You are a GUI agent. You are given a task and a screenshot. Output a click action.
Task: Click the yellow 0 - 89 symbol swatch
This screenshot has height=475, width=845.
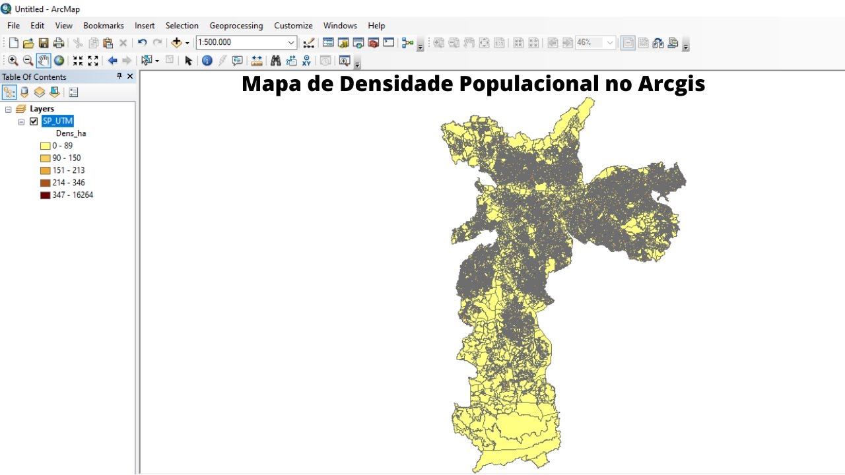(x=45, y=146)
